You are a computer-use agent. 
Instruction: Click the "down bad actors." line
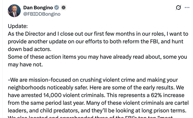pos(30,49)
